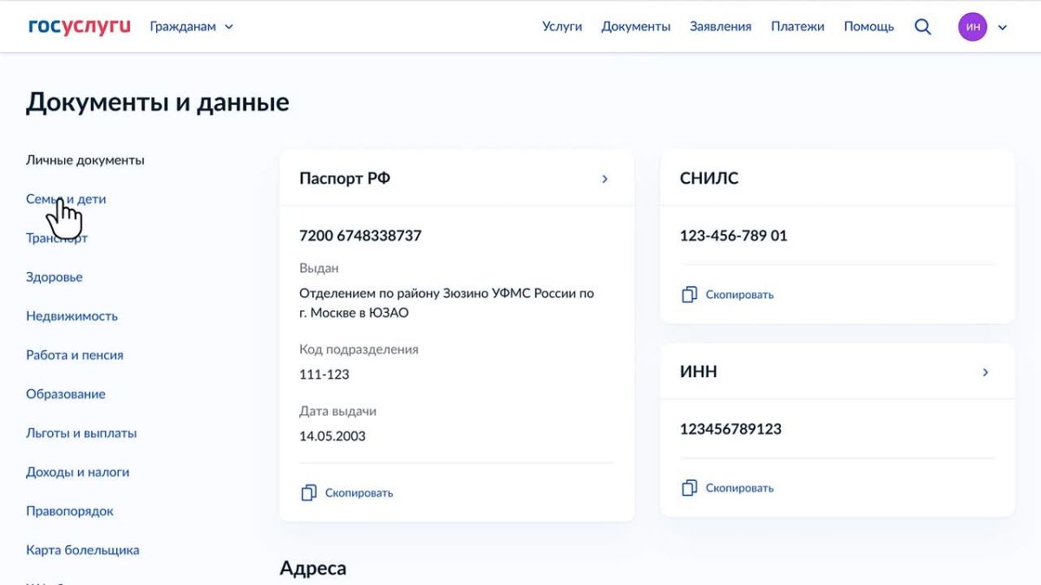The width and height of the screenshot is (1041, 585).
Task: Click Скопировать under СНИЛС number
Action: point(740,295)
